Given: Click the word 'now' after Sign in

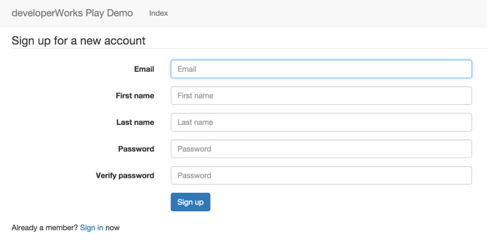Looking at the screenshot, I should click(x=113, y=228).
